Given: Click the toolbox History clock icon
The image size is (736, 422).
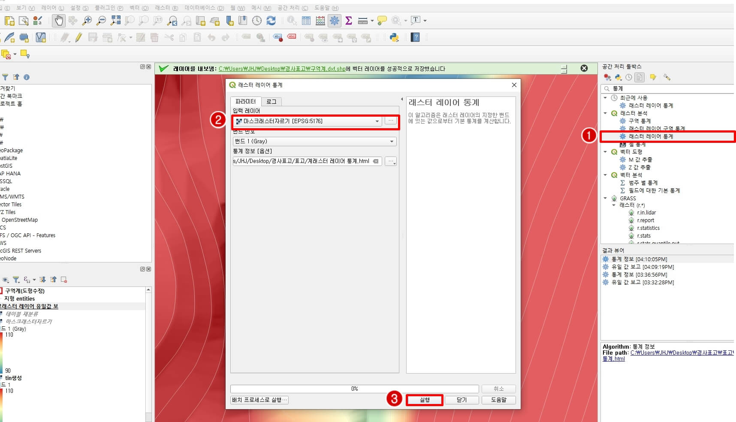Looking at the screenshot, I should (629, 77).
